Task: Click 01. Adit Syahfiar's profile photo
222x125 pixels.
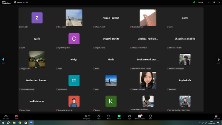Action: click(x=185, y=101)
